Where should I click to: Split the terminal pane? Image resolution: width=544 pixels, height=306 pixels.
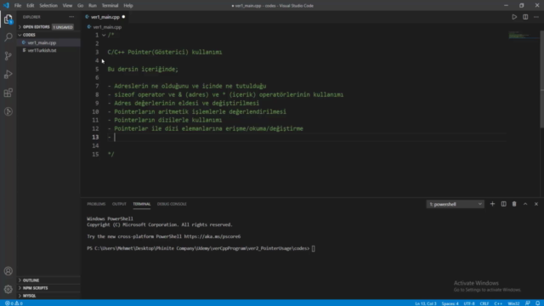(x=503, y=204)
